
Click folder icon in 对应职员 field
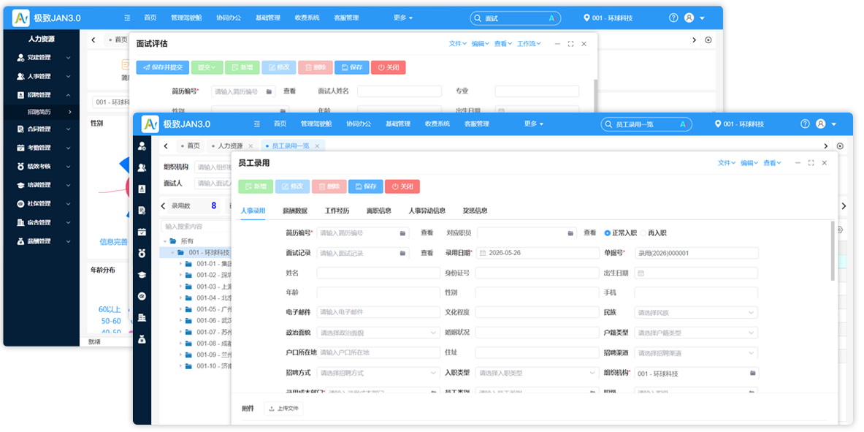570,233
